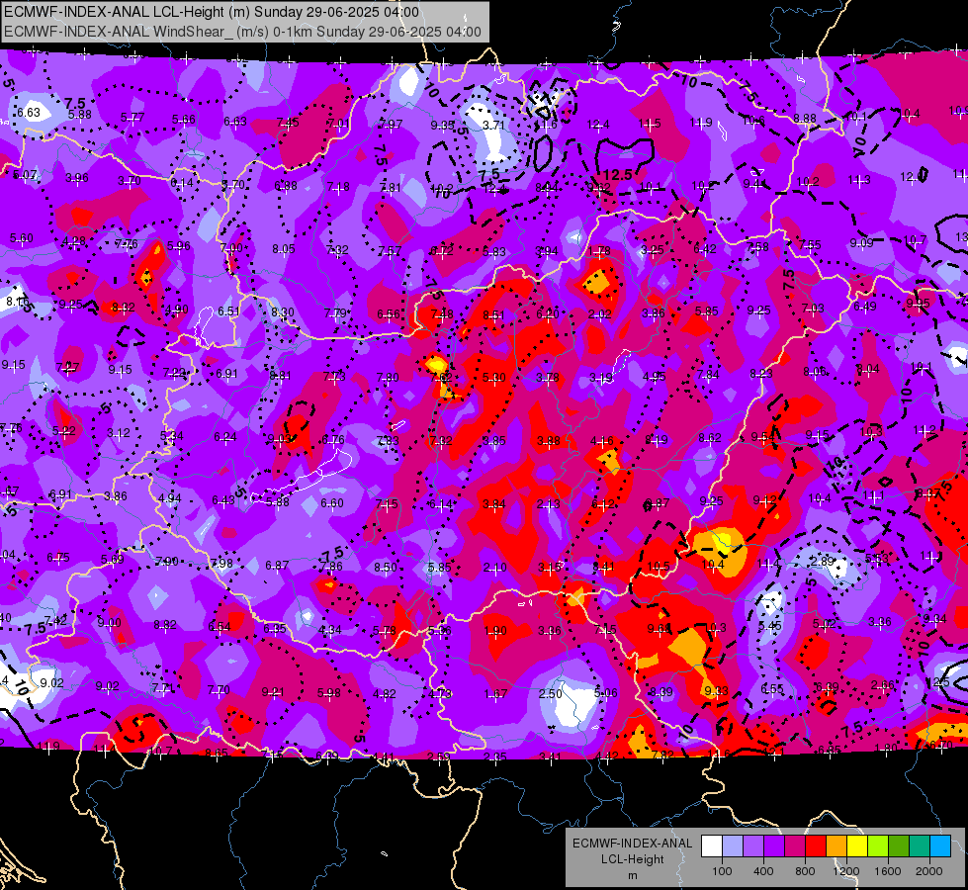
Task: Click the grid value 6.51
Action: 228,311
